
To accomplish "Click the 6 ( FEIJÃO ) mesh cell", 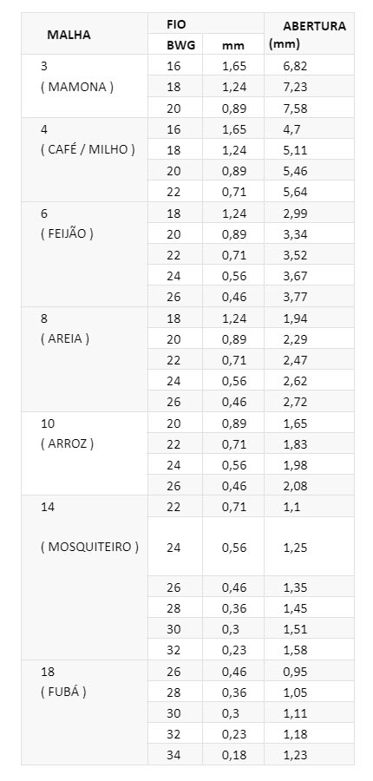I will (x=84, y=254).
